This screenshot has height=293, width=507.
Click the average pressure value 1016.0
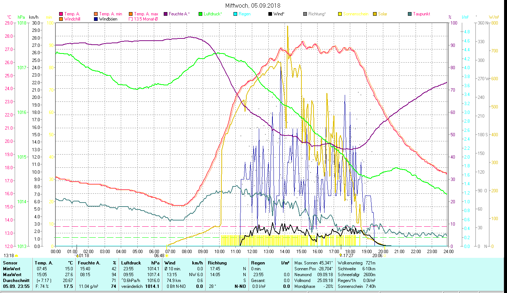[x=153, y=281]
